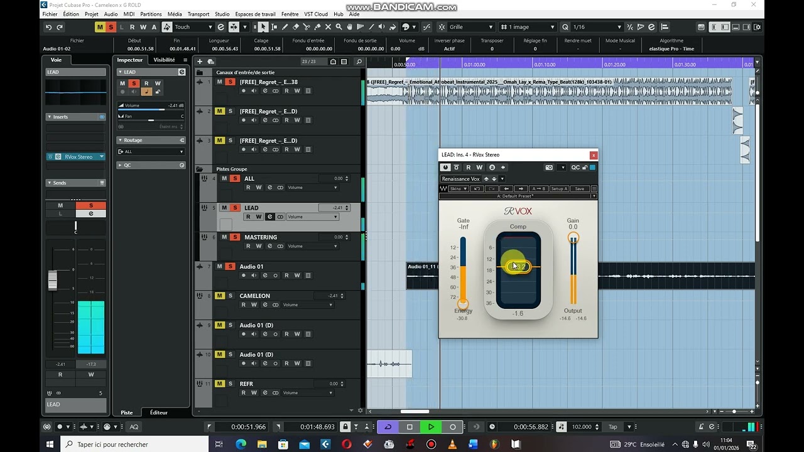Select the Mute X tool

[x=328, y=27]
